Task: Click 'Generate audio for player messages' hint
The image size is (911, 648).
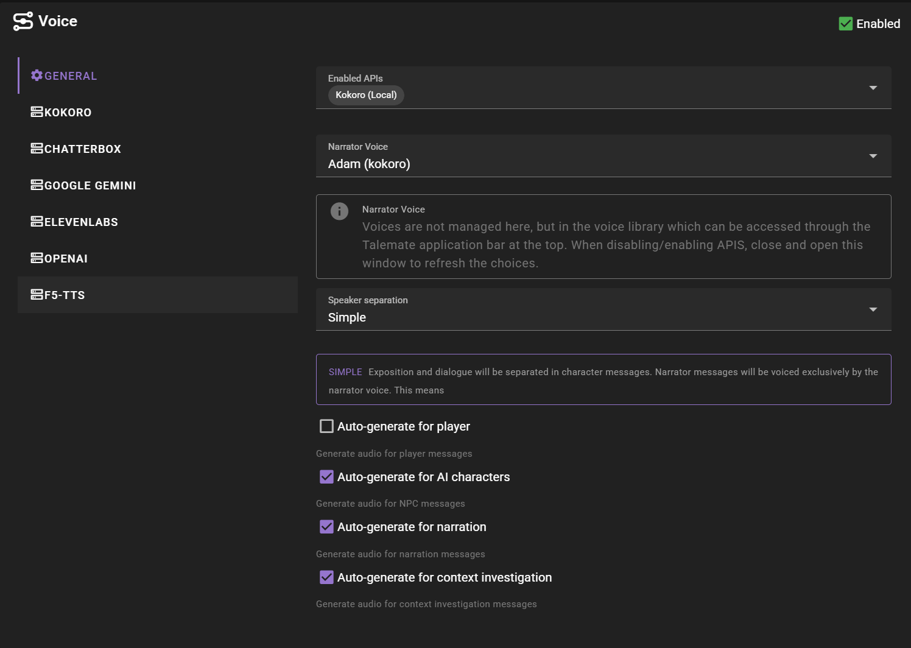Action: [x=394, y=454]
